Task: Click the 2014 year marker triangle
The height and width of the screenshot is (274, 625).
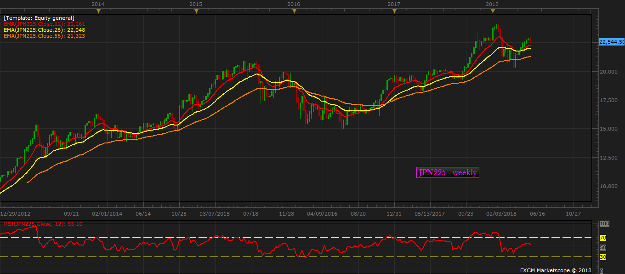Action: click(x=97, y=11)
